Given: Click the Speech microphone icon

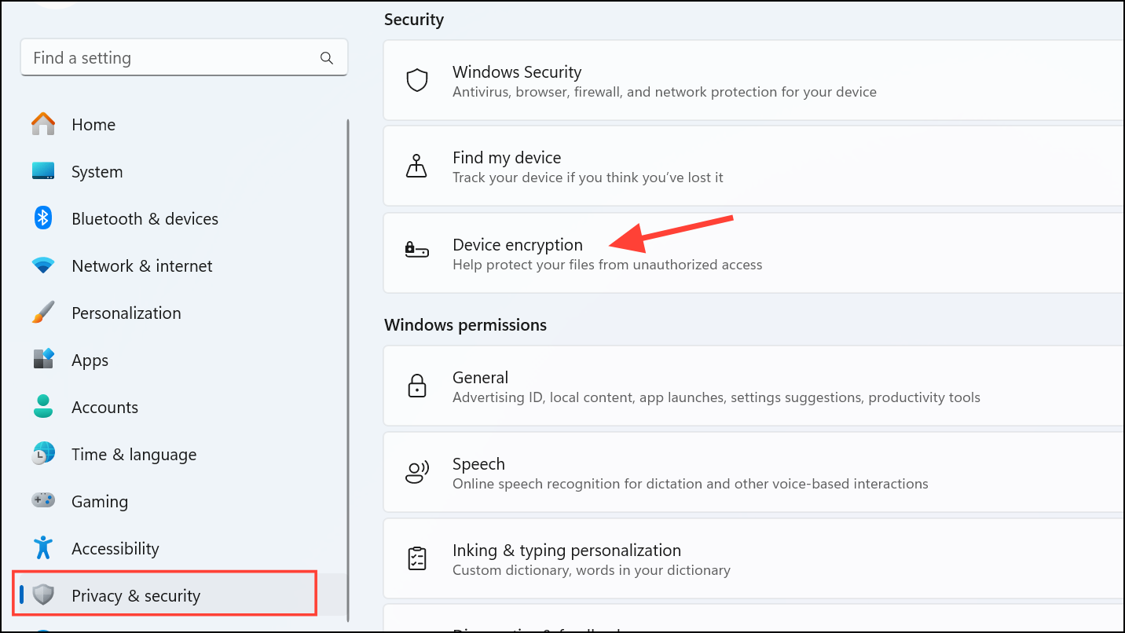Looking at the screenshot, I should (416, 471).
